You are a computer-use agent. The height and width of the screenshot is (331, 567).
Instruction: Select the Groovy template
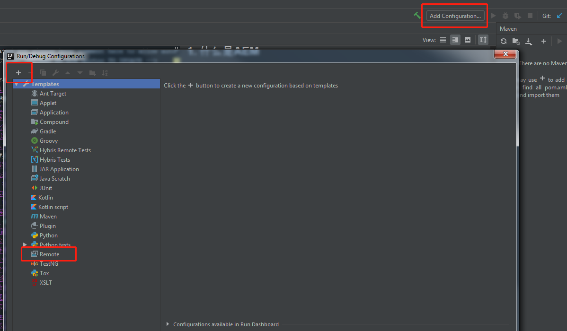coord(48,140)
